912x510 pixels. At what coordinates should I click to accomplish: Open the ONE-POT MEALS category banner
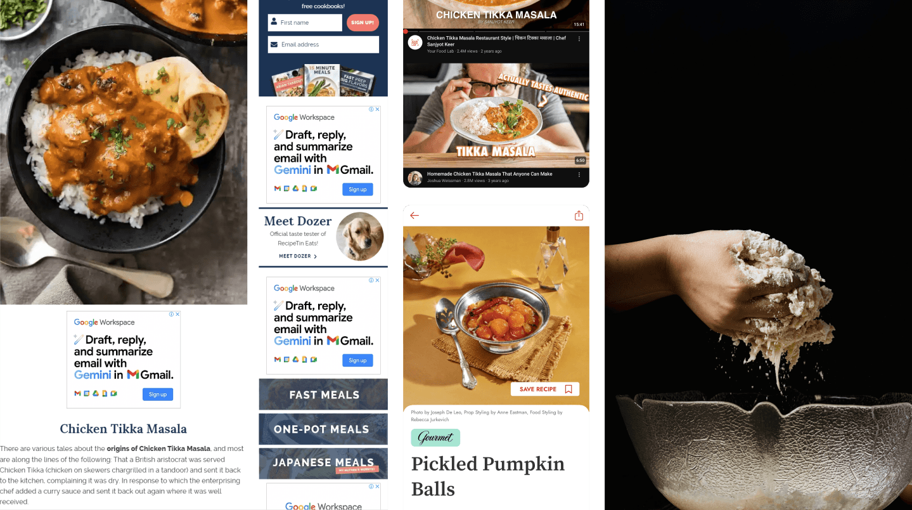point(323,429)
